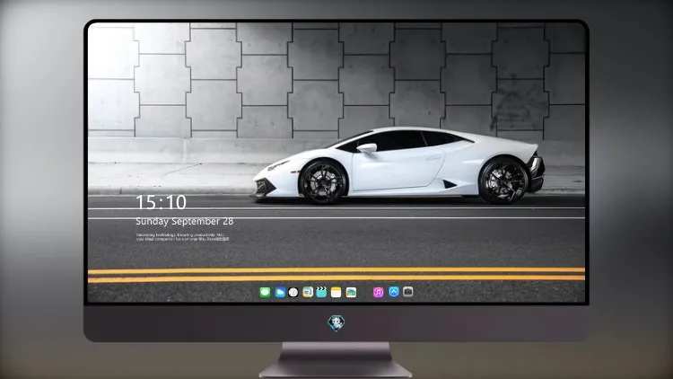Viewport: 673px width, 379px height.
Task: Click the 15:10 clock widget
Action: point(162,202)
